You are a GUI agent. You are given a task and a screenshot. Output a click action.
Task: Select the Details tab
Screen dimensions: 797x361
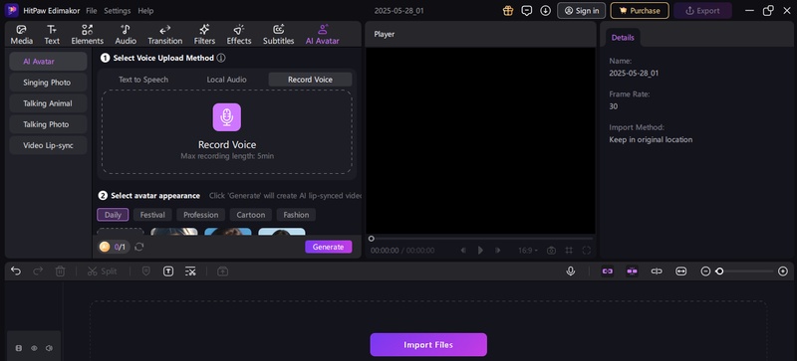(623, 38)
